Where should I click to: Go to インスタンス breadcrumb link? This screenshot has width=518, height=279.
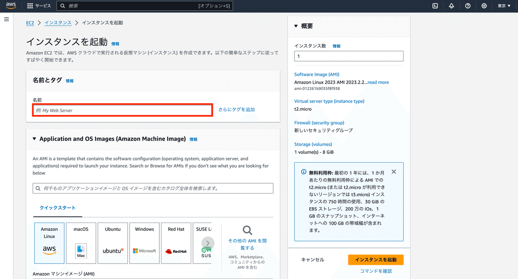58,22
